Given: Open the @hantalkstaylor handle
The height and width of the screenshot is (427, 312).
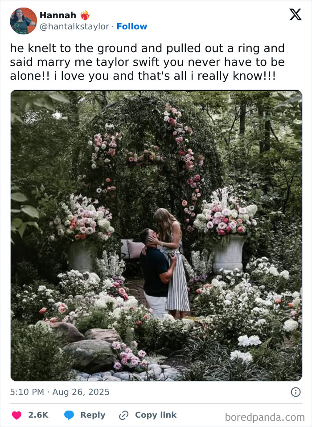Looking at the screenshot, I should pyautogui.click(x=74, y=26).
